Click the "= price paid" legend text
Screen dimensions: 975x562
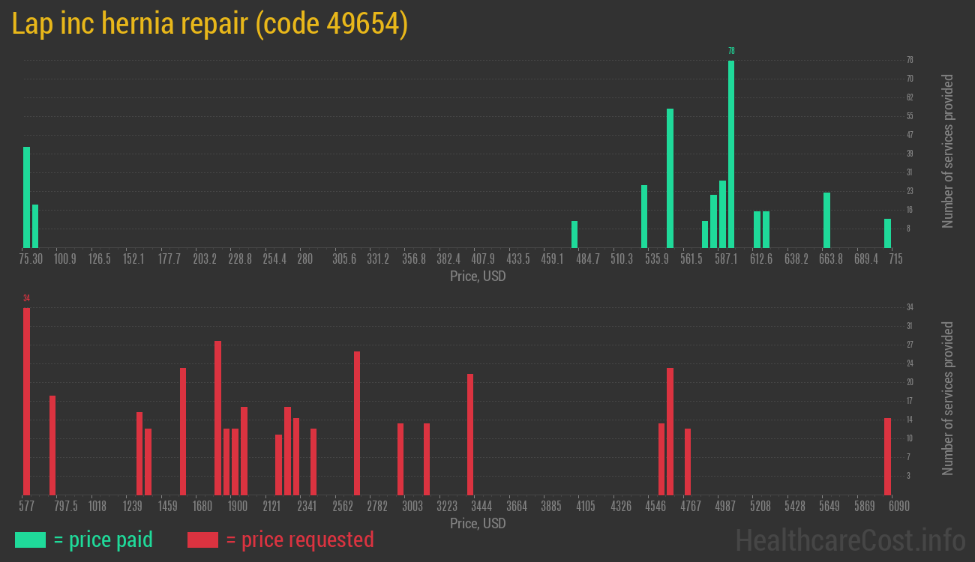(103, 540)
